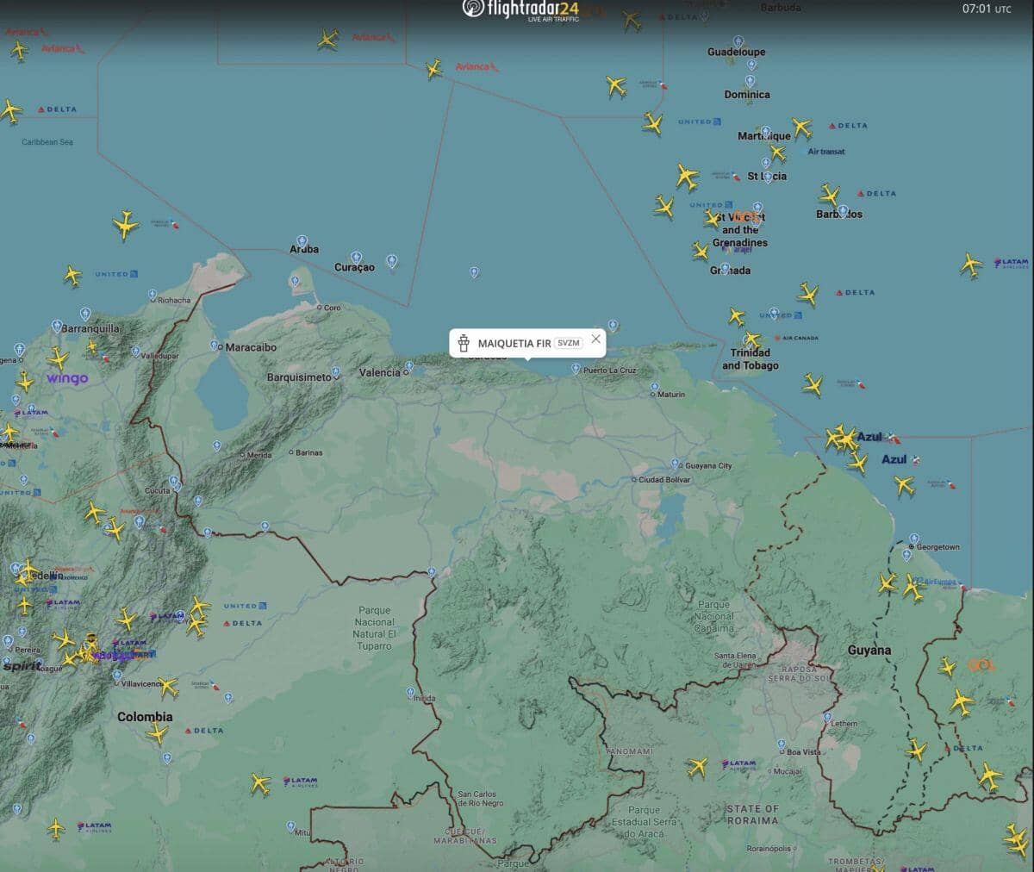Viewport: 1034px width, 872px height.
Task: Select the Avianca aircraft at top center-left
Action: click(327, 38)
